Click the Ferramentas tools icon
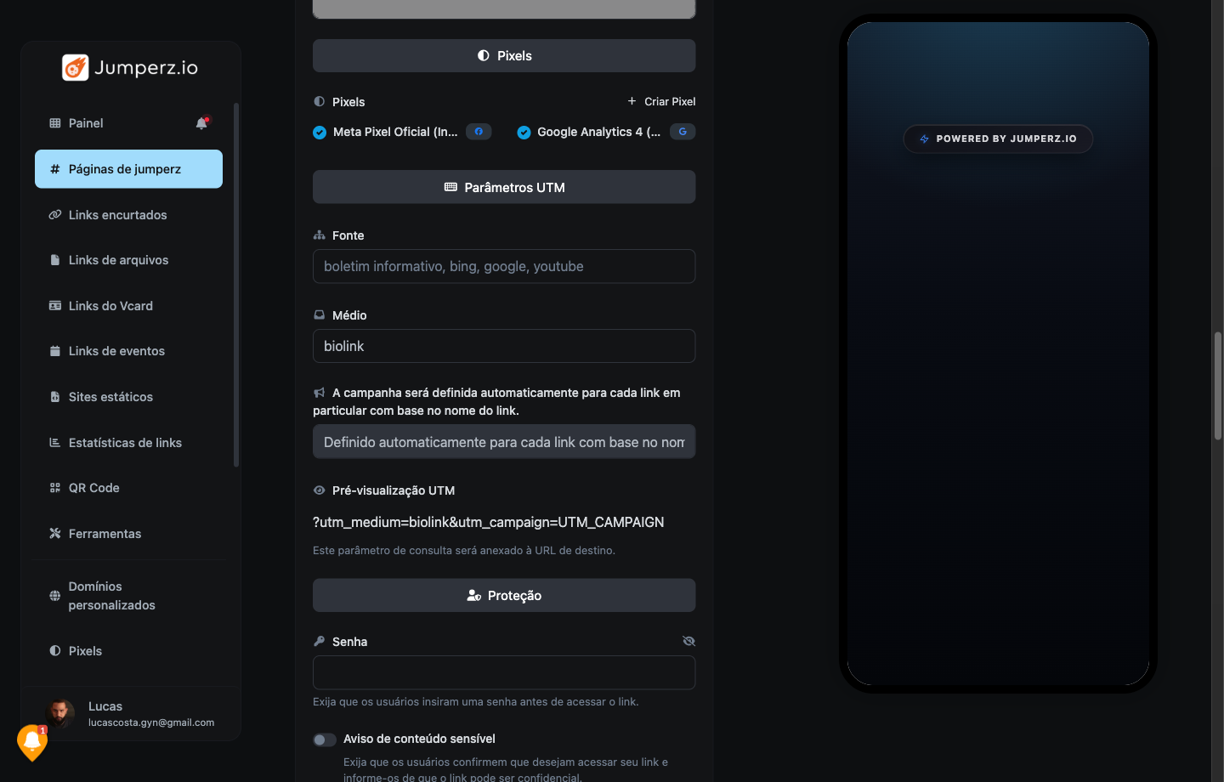Viewport: 1224px width, 782px height. point(55,534)
